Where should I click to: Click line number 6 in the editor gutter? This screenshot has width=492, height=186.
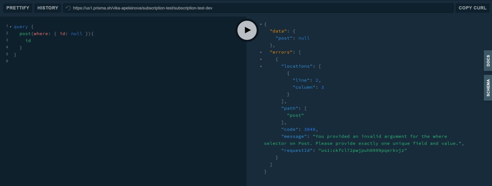point(7,61)
